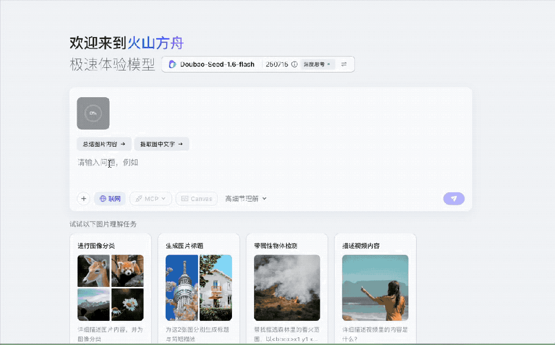Enable the 联网 web search toggle
Screen dimensions: 555x345
(x=110, y=198)
